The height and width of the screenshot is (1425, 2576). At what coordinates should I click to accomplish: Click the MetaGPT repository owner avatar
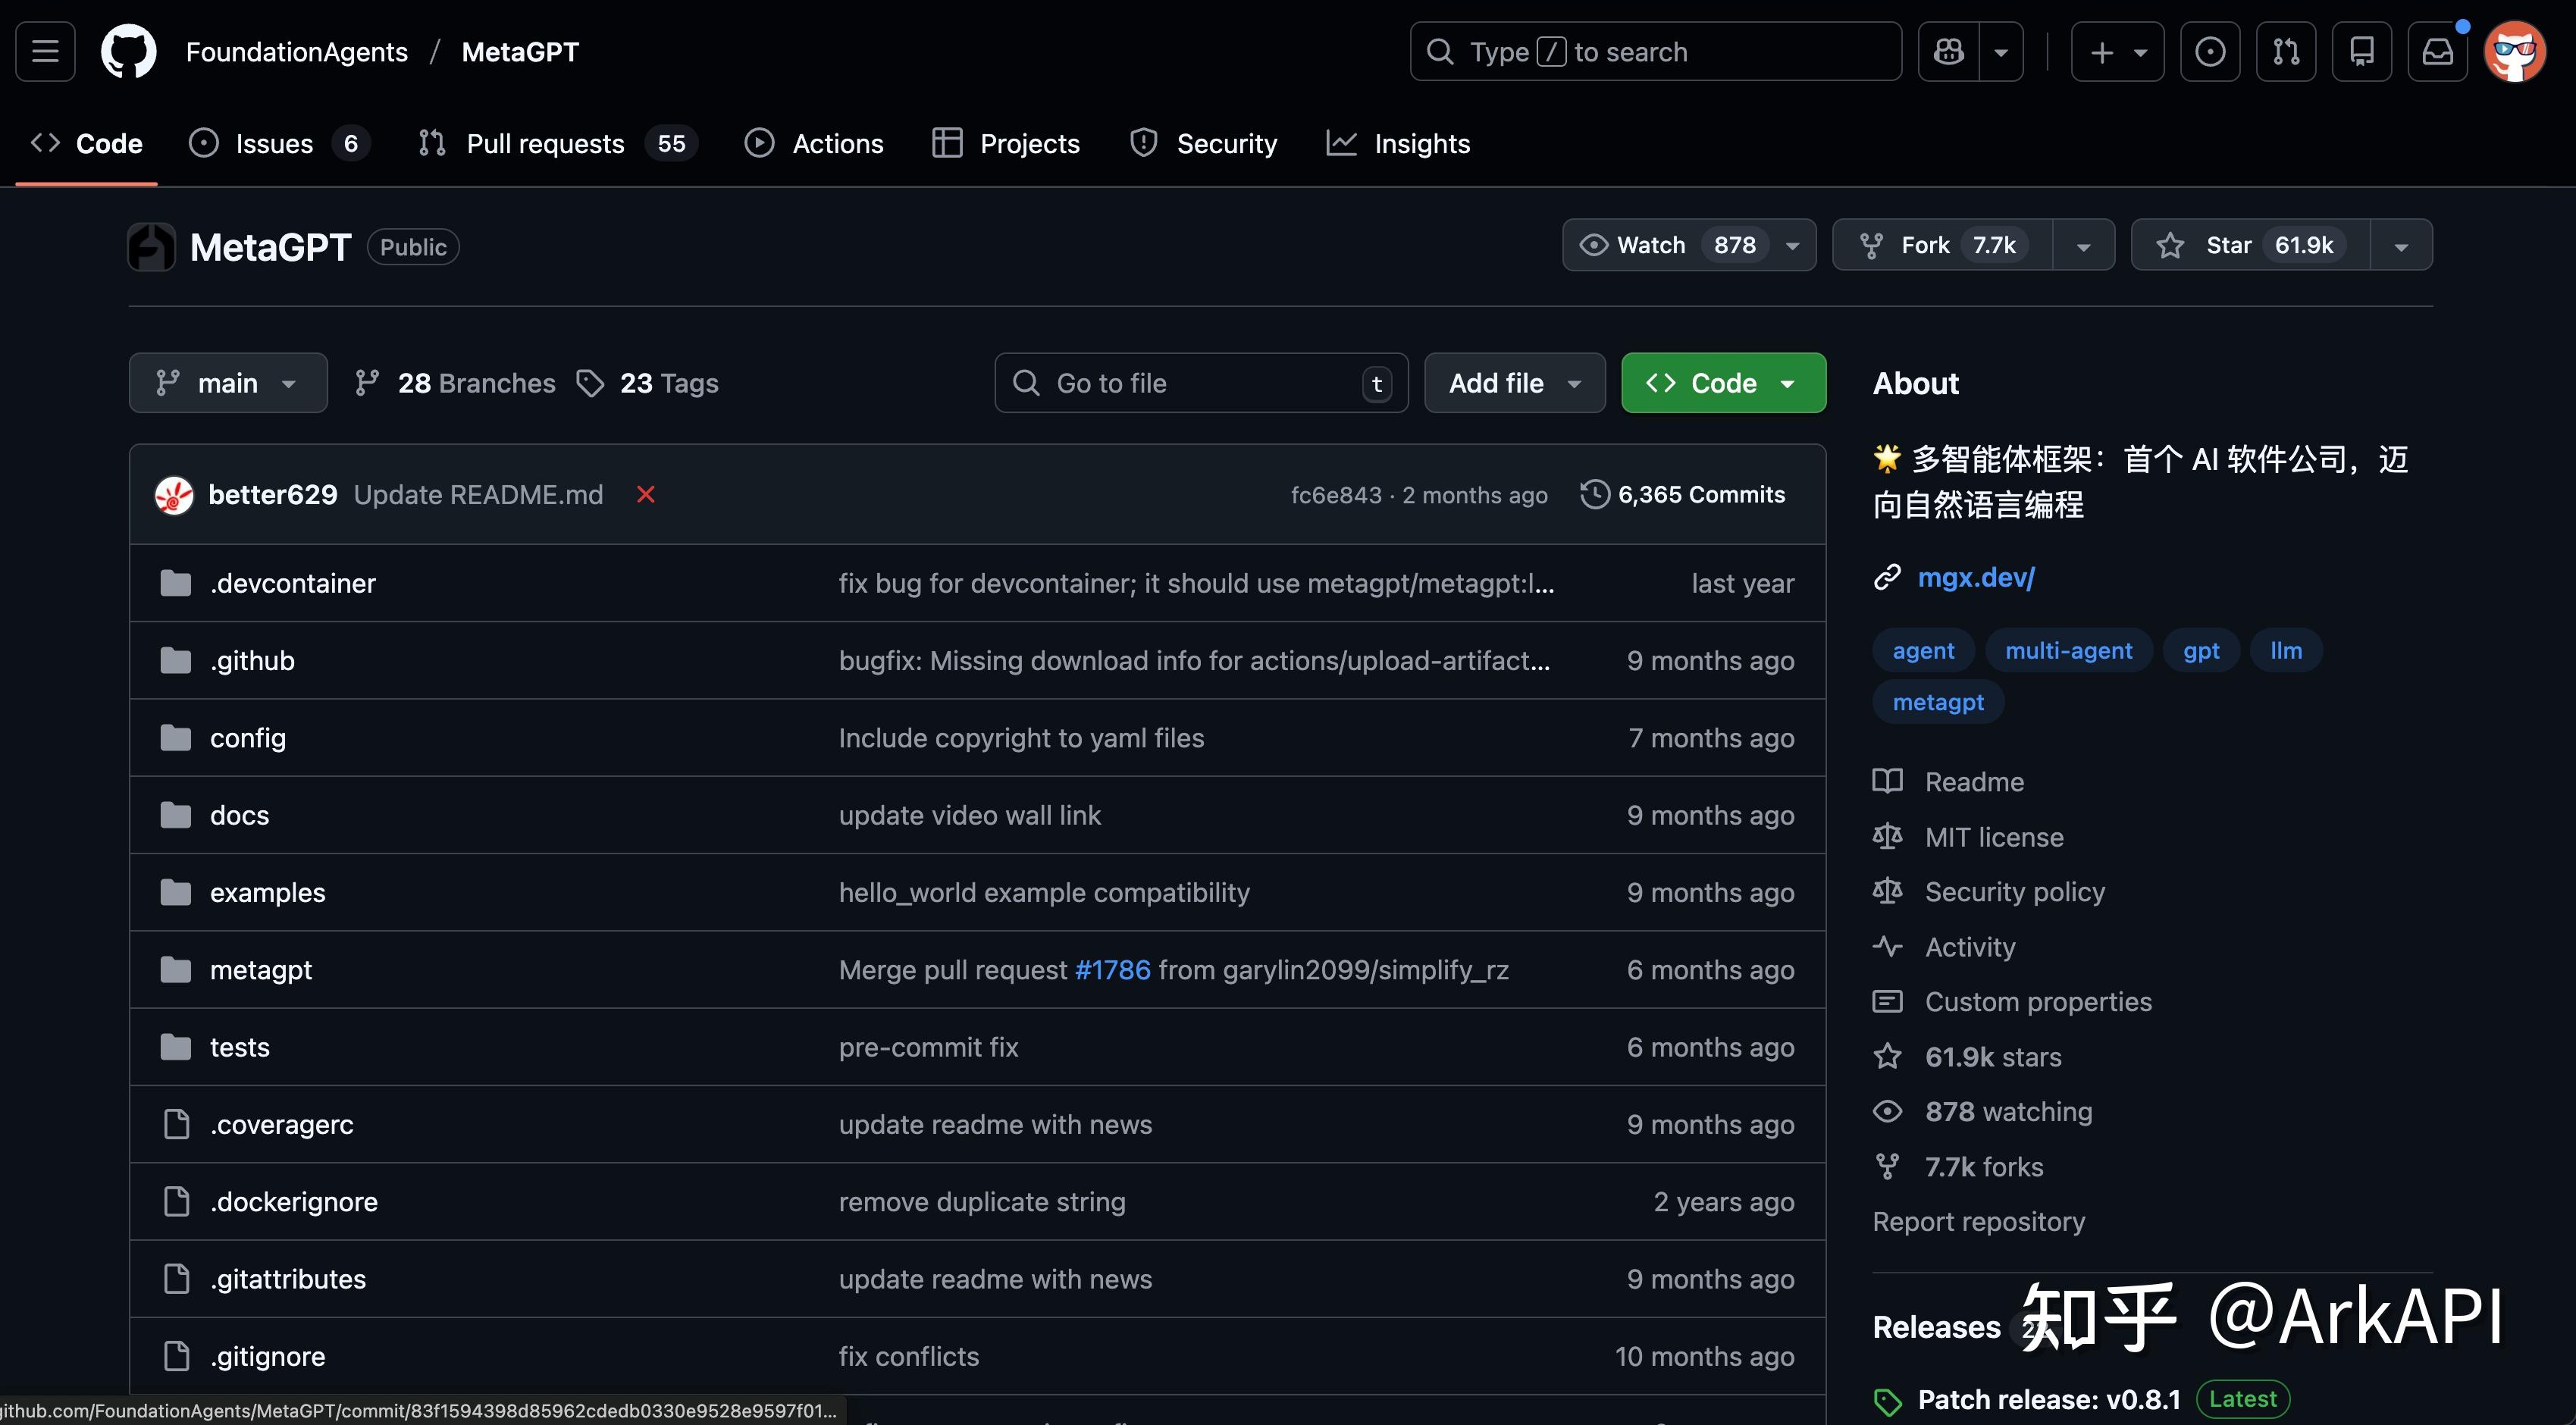click(x=152, y=247)
